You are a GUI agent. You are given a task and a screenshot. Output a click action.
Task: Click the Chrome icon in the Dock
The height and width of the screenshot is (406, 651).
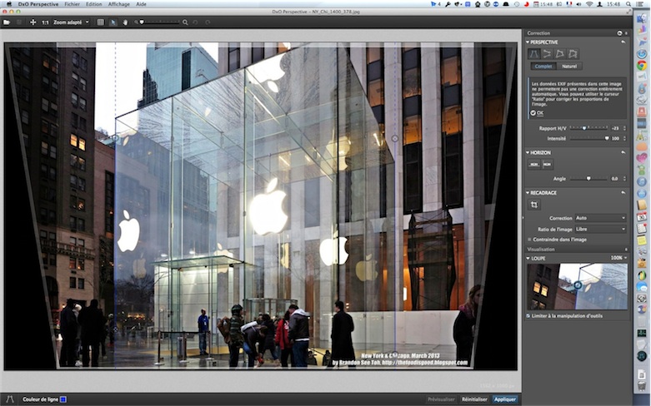[642, 66]
